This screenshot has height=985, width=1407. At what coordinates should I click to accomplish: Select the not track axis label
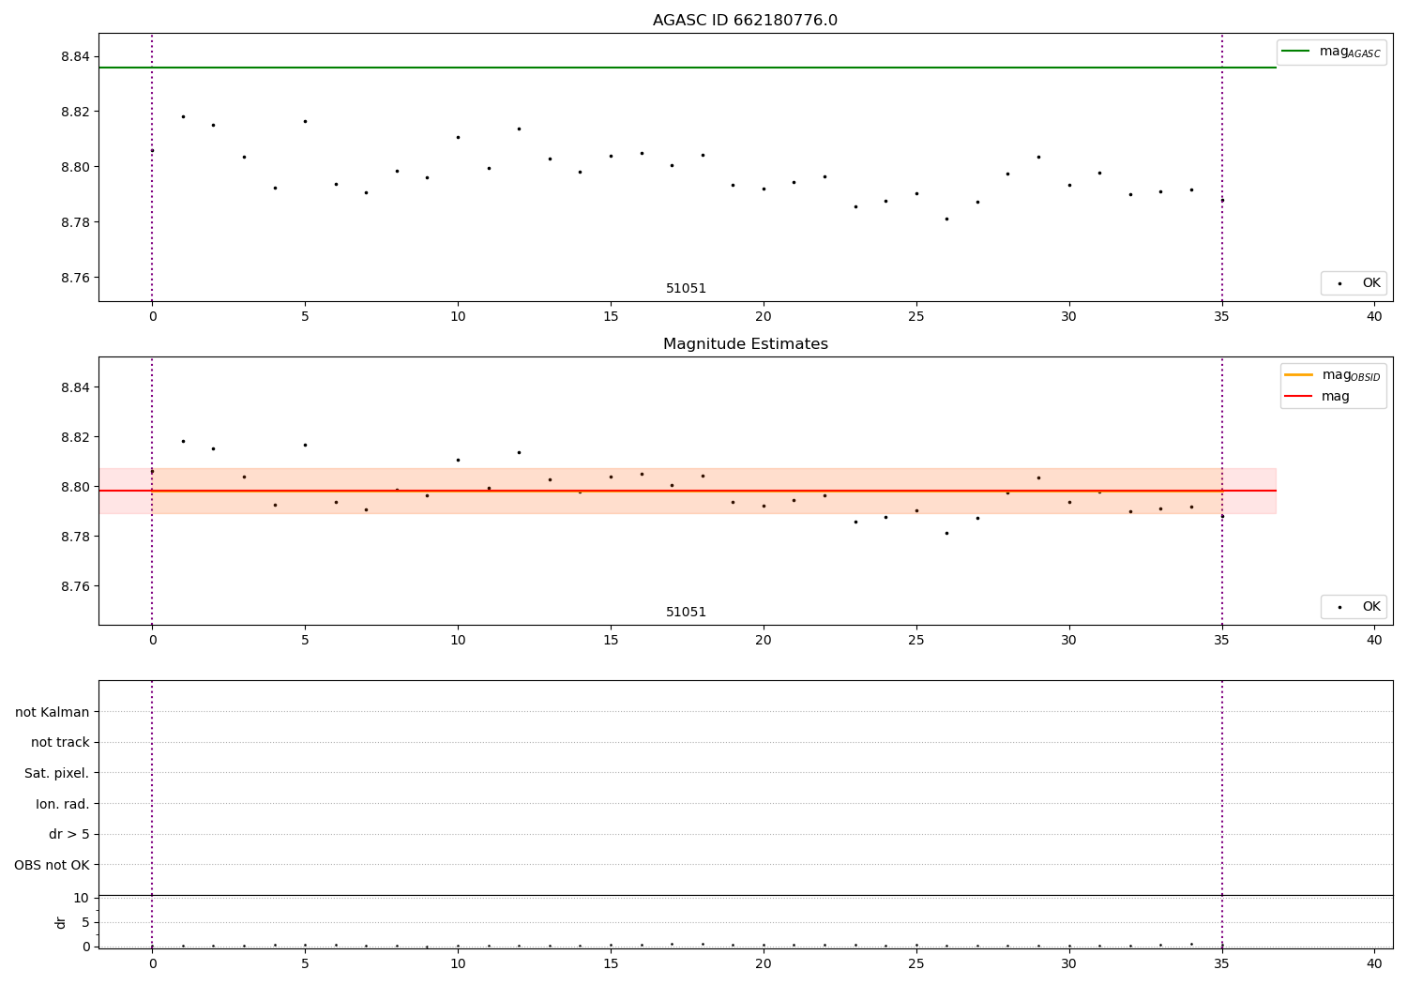click(x=60, y=743)
